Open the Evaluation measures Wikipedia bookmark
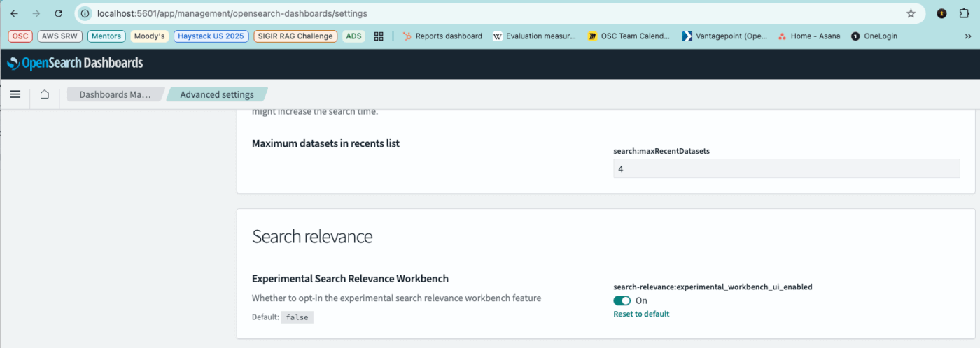The width and height of the screenshot is (980, 348). (x=535, y=36)
